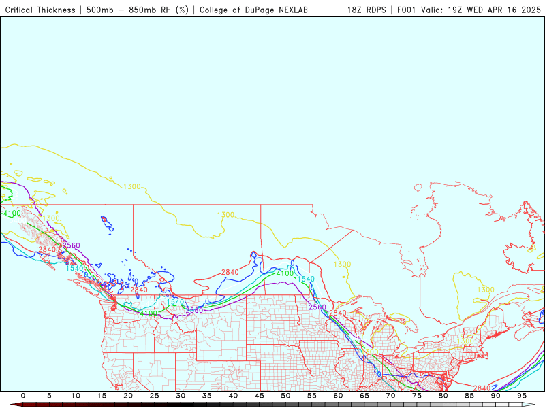Click yellow "1300" label over southern Quebec
This screenshot has height=408, width=545.
tap(486, 290)
